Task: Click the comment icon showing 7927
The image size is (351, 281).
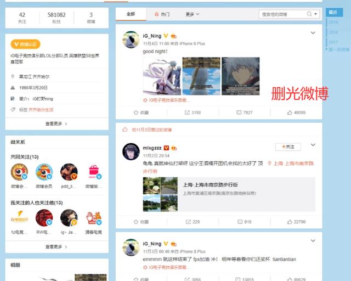Action: point(239,113)
